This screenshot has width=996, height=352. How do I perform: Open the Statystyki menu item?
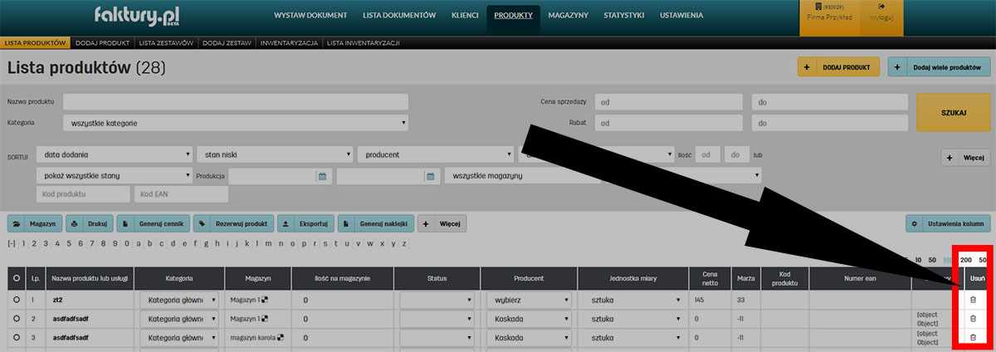pyautogui.click(x=624, y=16)
